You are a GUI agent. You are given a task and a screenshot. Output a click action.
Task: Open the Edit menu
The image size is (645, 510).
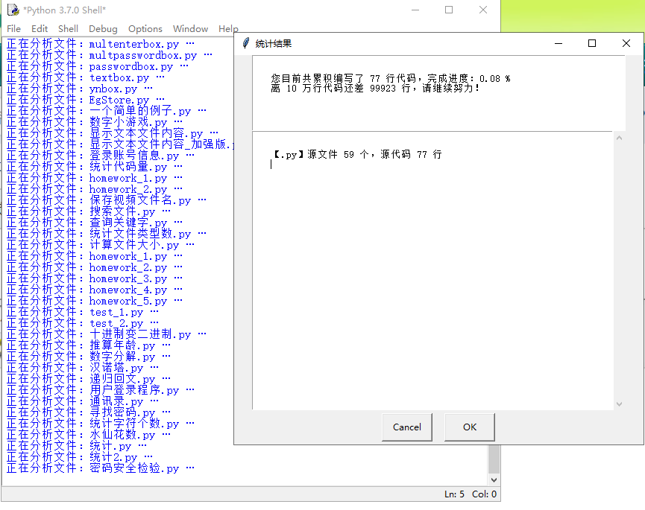[x=39, y=28]
